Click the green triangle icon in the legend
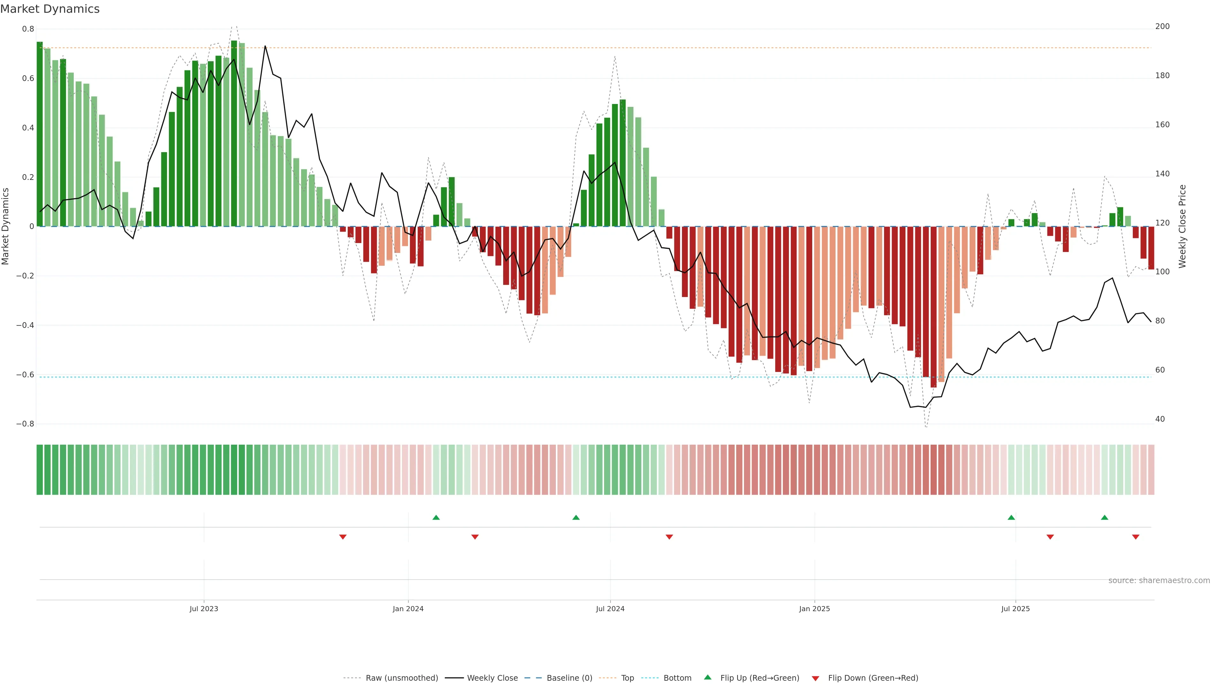This screenshot has height=689, width=1226. 708,677
